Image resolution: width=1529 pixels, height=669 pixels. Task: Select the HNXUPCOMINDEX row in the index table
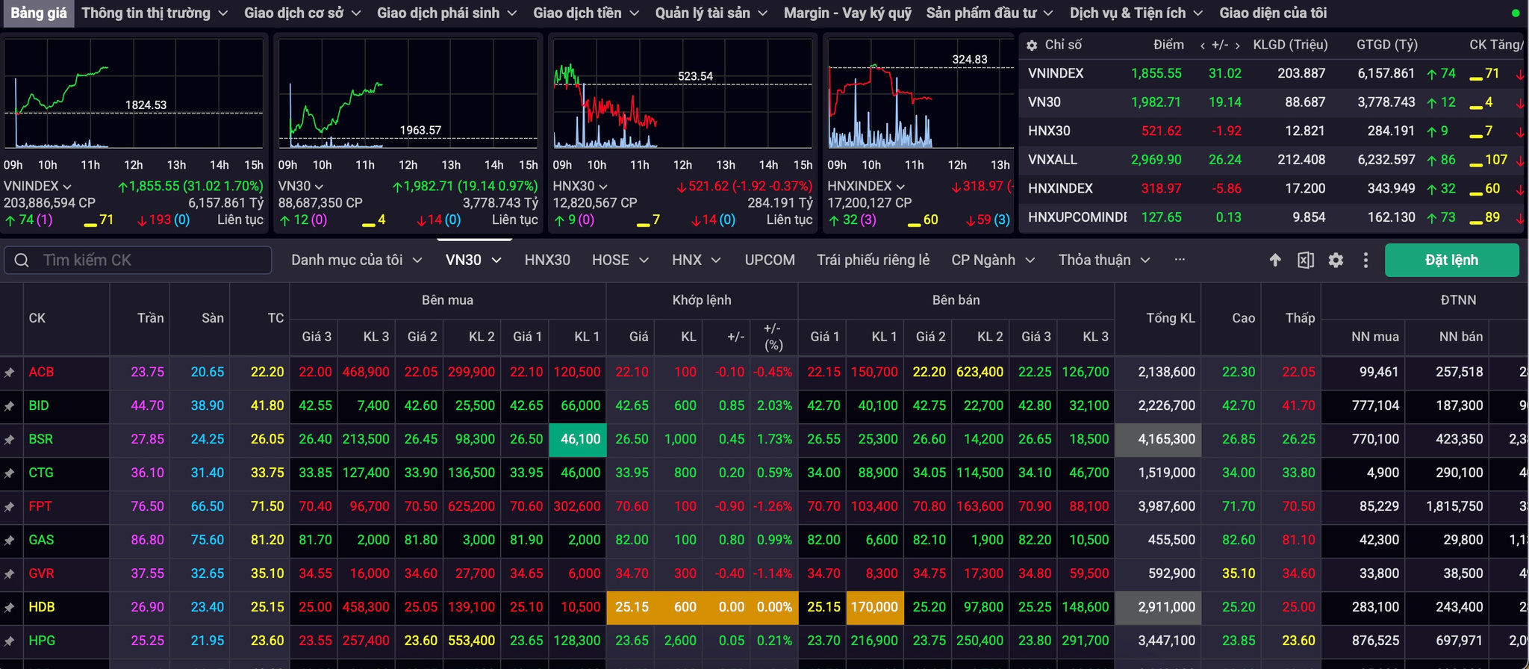[x=1271, y=217]
